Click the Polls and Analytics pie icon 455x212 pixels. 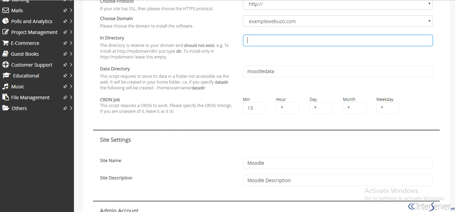[5, 21]
